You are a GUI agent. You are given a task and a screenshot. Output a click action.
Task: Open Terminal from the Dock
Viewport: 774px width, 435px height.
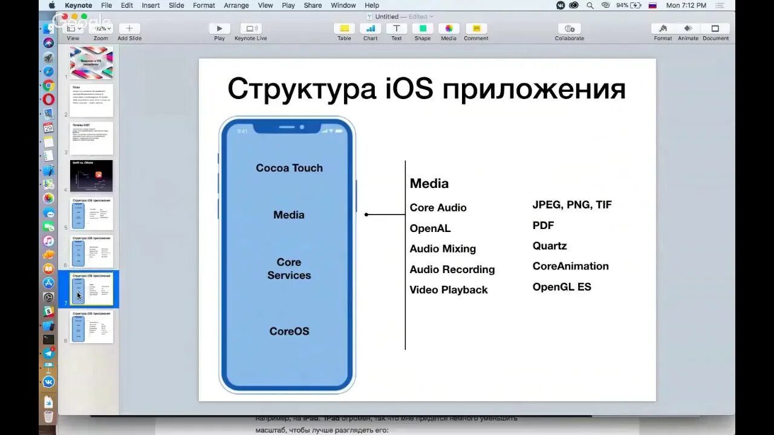[48, 340]
